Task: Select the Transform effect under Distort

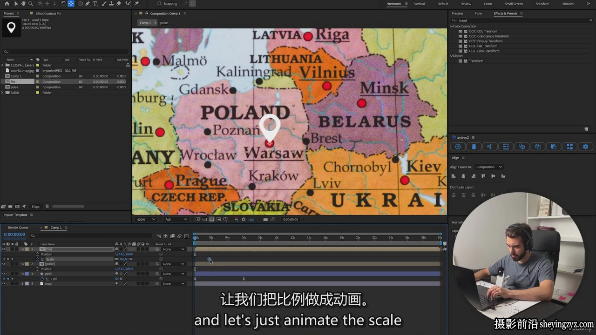Action: pos(476,61)
